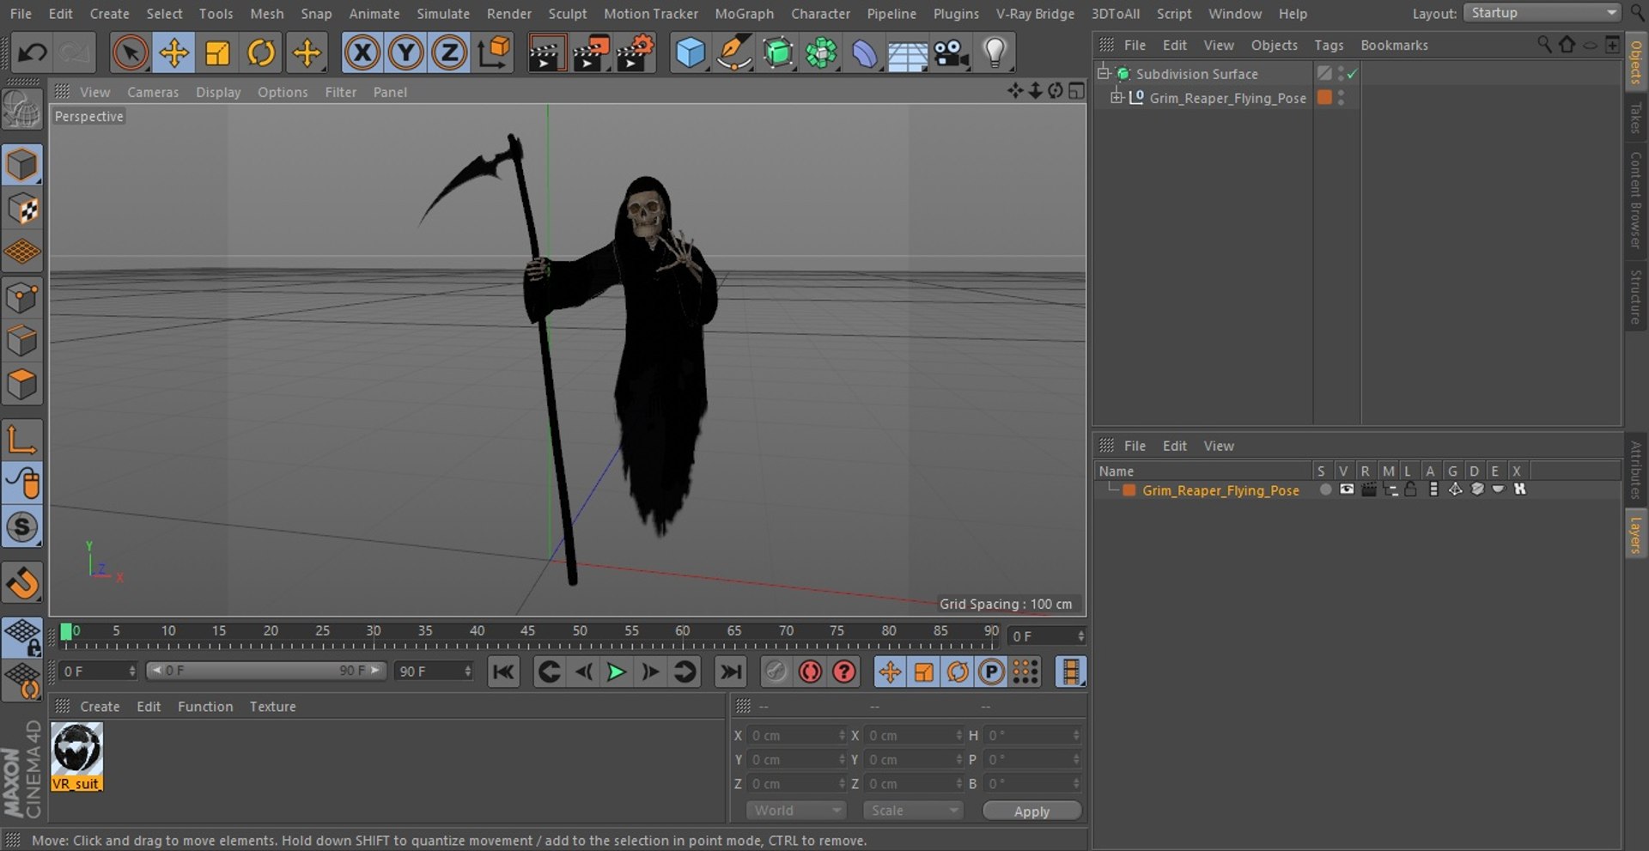1649x851 pixels.
Task: Switch to Points mode
Action: pyautogui.click(x=22, y=298)
